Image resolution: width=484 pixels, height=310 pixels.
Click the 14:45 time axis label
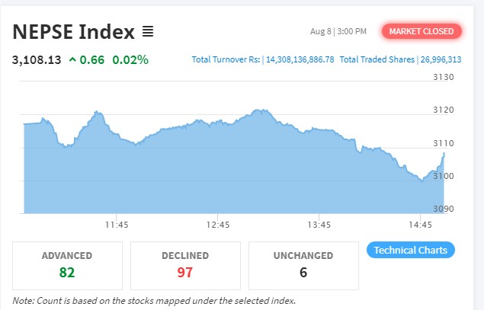[420, 225]
